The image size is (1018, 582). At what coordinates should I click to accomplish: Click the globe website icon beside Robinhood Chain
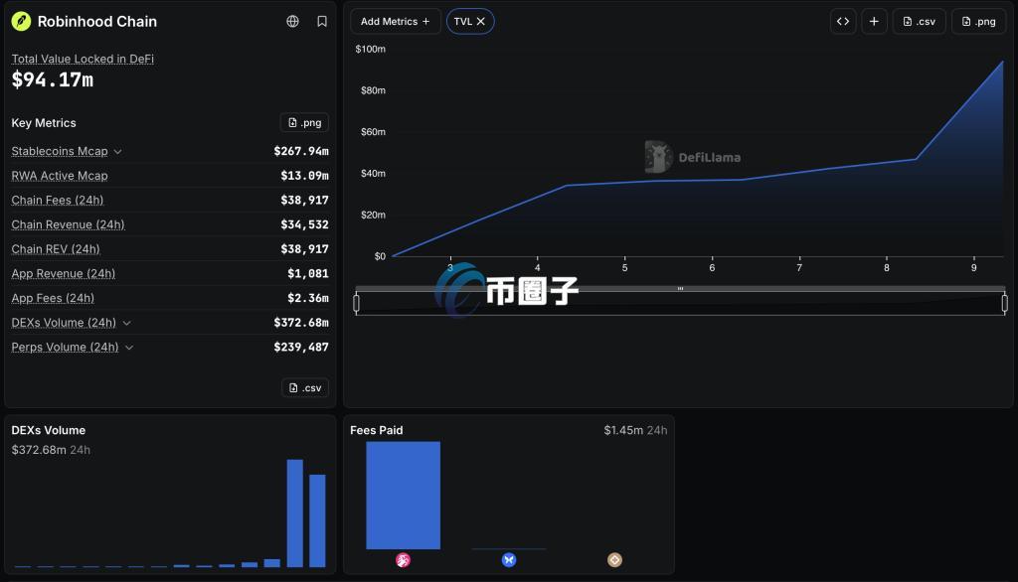pos(293,22)
